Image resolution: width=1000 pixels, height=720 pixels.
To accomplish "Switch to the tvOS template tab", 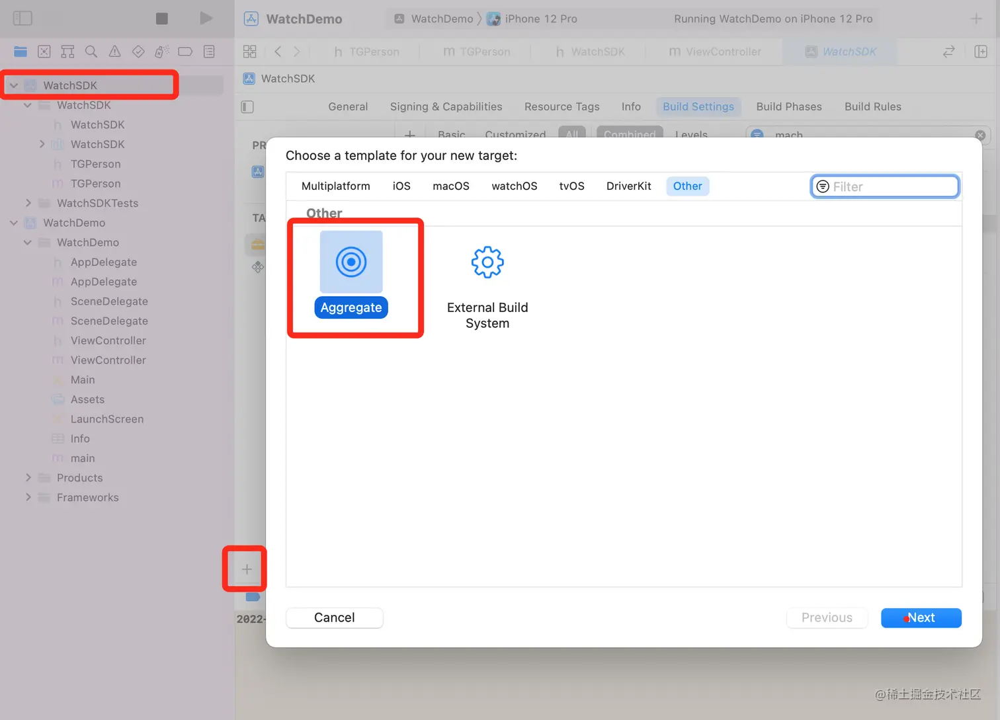I will point(571,186).
